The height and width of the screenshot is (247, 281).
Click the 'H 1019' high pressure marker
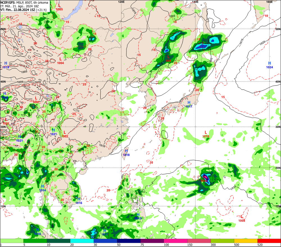[6, 65]
